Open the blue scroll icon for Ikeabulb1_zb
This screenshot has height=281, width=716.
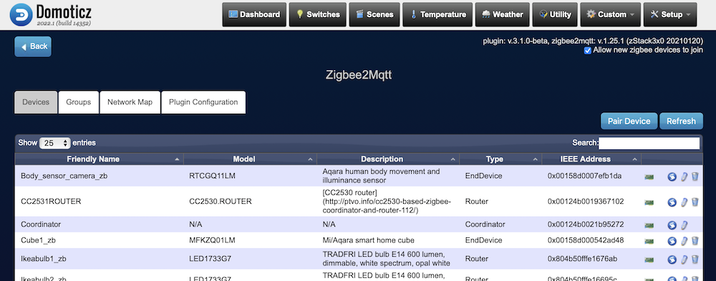(672, 260)
